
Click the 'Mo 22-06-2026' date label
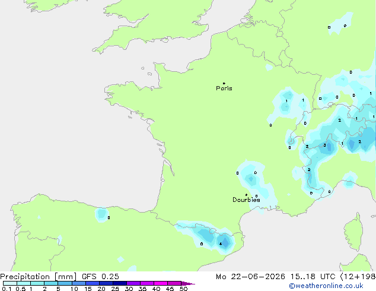[250, 277]
